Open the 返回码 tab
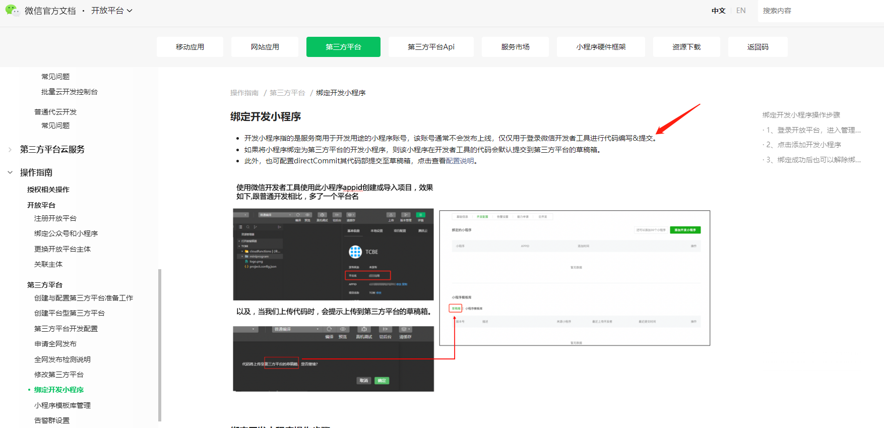The height and width of the screenshot is (428, 884). tap(758, 47)
